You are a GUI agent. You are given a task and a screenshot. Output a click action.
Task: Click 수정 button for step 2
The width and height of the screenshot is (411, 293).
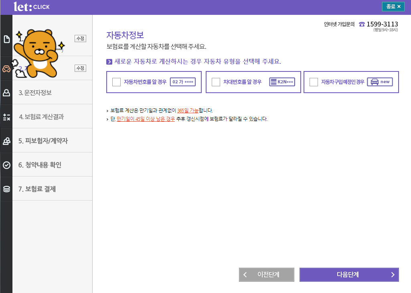pos(80,68)
